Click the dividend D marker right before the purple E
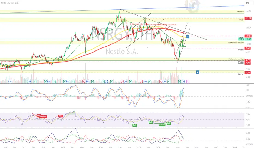The width and height of the screenshot is (254, 150). click(183, 81)
